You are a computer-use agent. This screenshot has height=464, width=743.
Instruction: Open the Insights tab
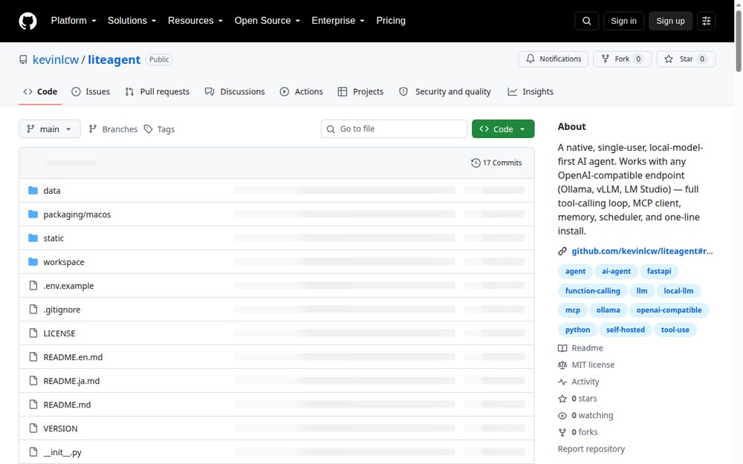click(531, 91)
